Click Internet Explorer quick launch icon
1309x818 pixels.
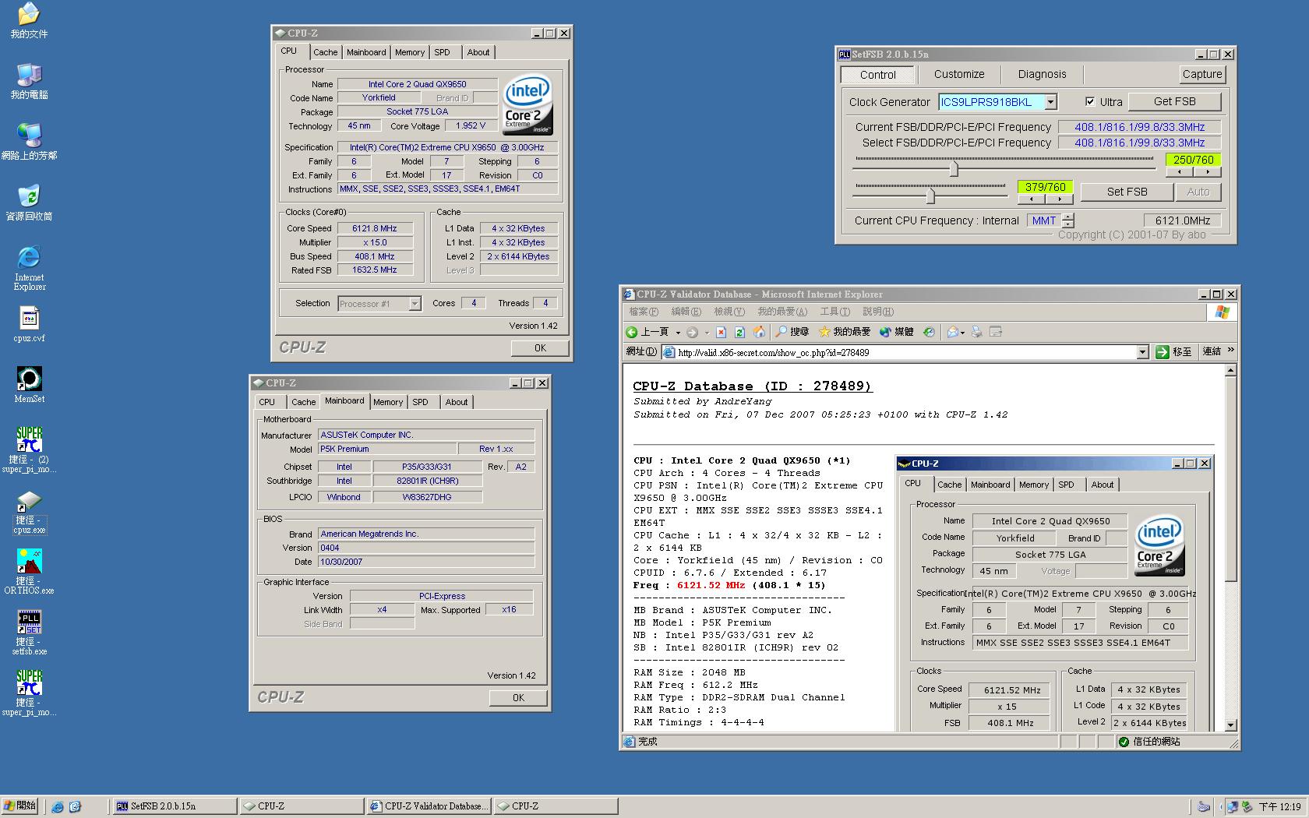(58, 806)
